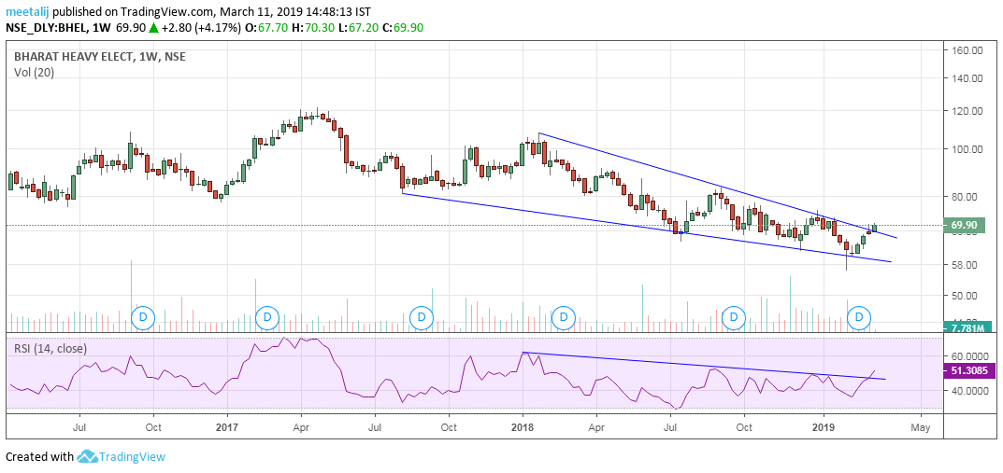Click the +2.80 (+4.17%) change value
Image resolution: width=1003 pixels, height=473 pixels.
(201, 27)
